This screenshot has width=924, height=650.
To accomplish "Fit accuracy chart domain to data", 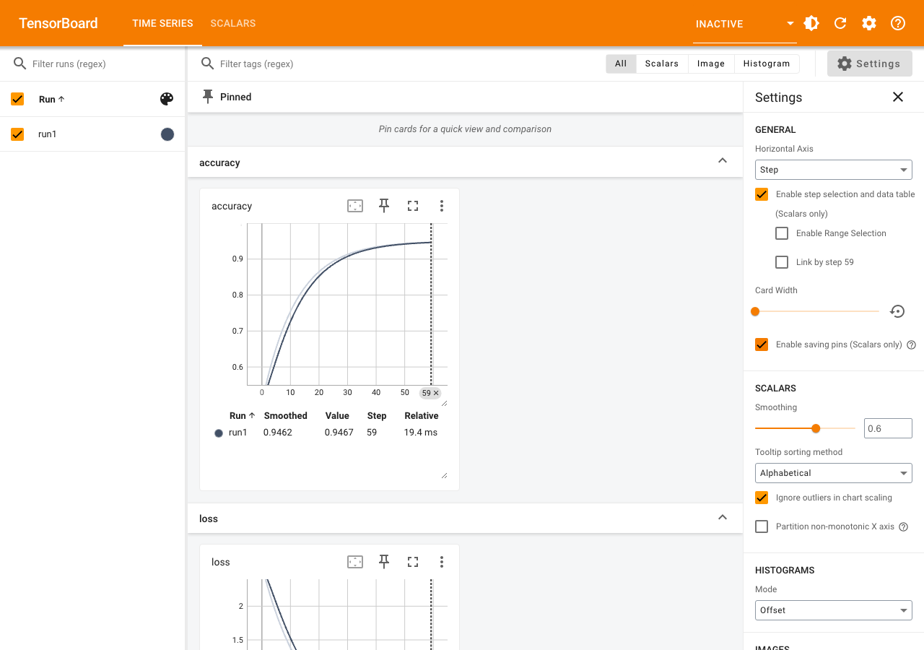I will 355,206.
